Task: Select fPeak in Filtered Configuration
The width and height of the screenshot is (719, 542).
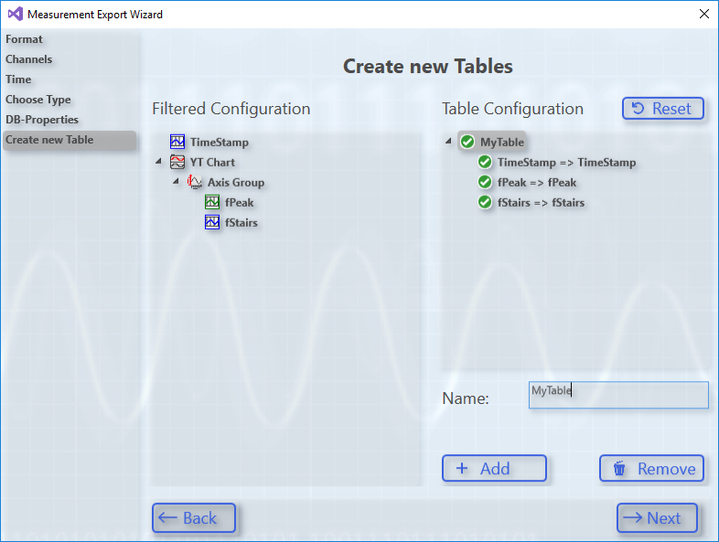Action: [239, 203]
